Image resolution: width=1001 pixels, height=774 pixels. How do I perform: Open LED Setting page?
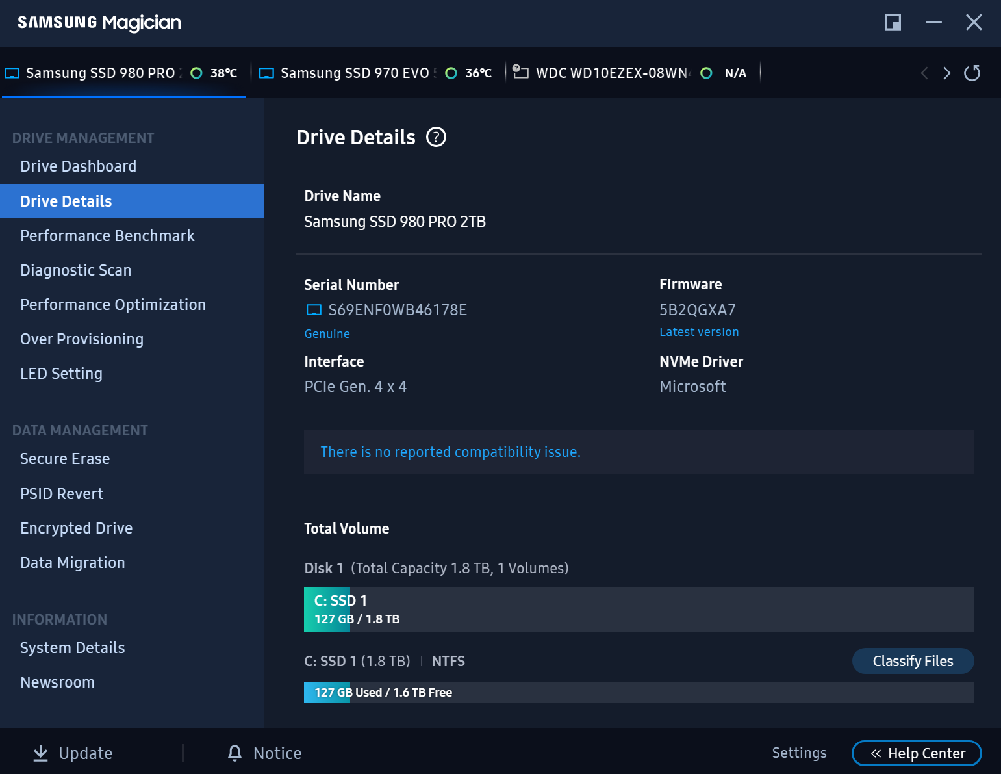point(132,373)
